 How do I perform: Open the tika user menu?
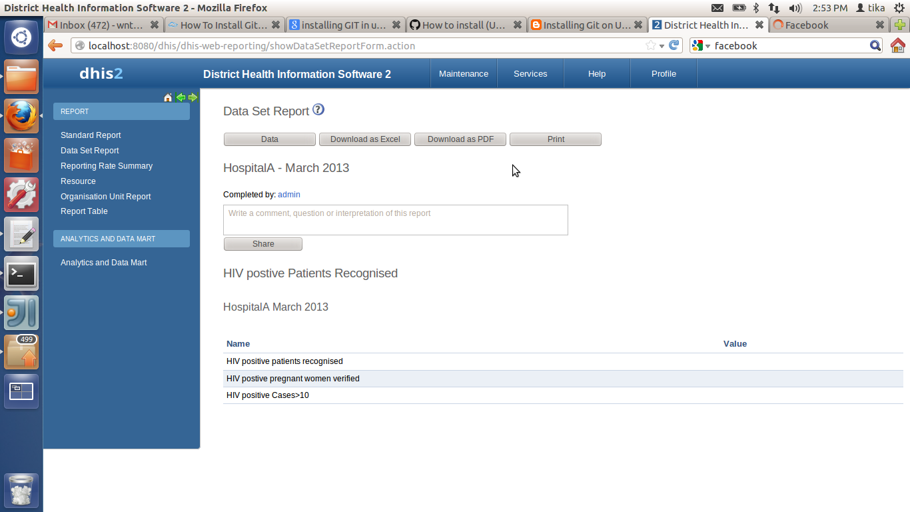pyautogui.click(x=870, y=8)
